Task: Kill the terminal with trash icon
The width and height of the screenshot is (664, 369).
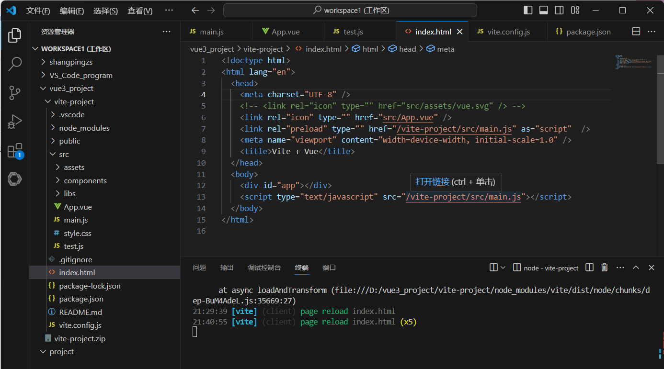Action: tap(605, 268)
